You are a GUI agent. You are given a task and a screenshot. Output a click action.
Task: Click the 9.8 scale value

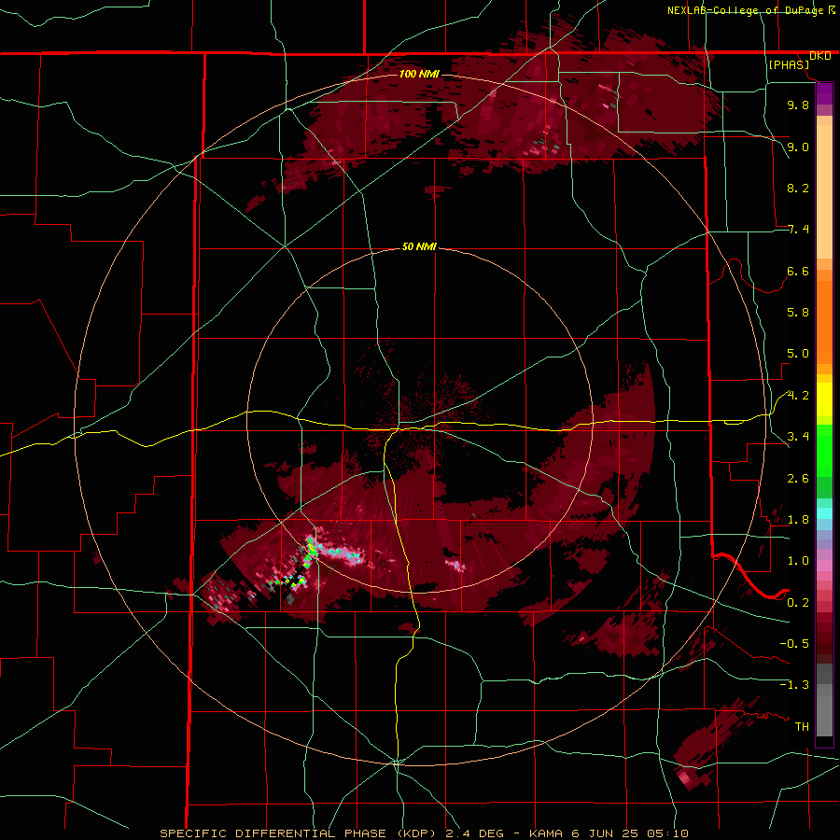tap(798, 105)
